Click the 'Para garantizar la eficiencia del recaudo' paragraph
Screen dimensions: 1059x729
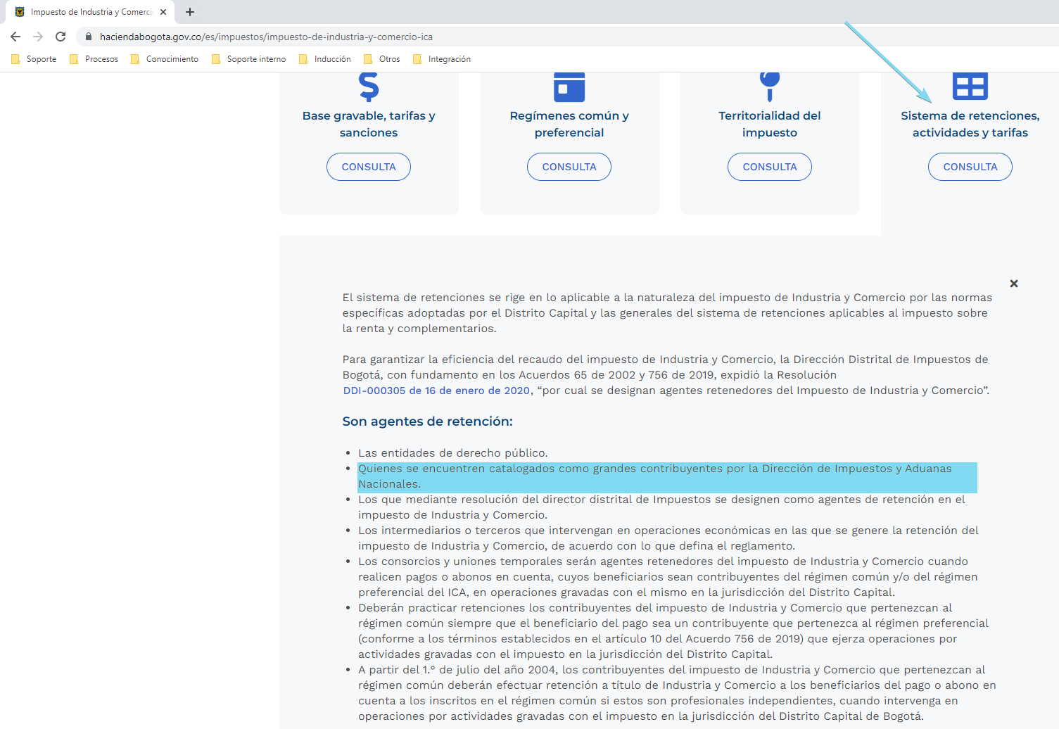(x=666, y=375)
